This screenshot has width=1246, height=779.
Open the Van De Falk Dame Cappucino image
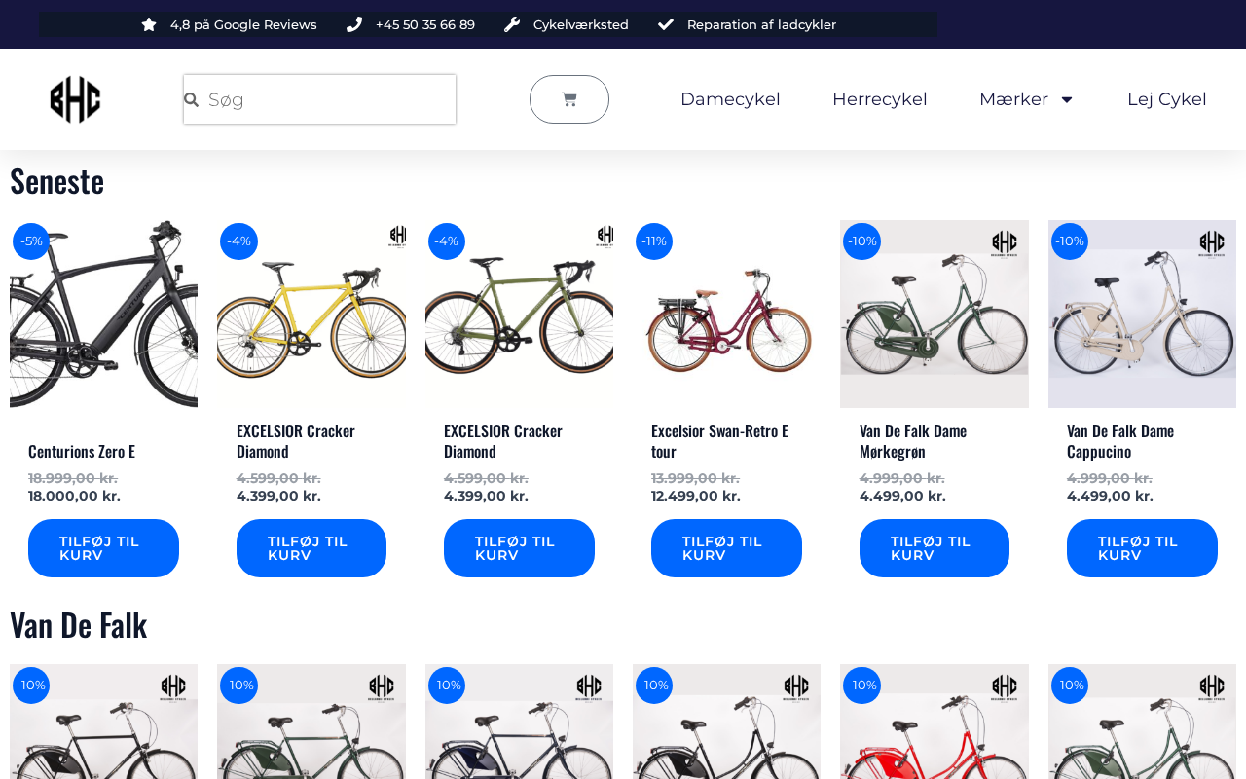pos(1142,314)
